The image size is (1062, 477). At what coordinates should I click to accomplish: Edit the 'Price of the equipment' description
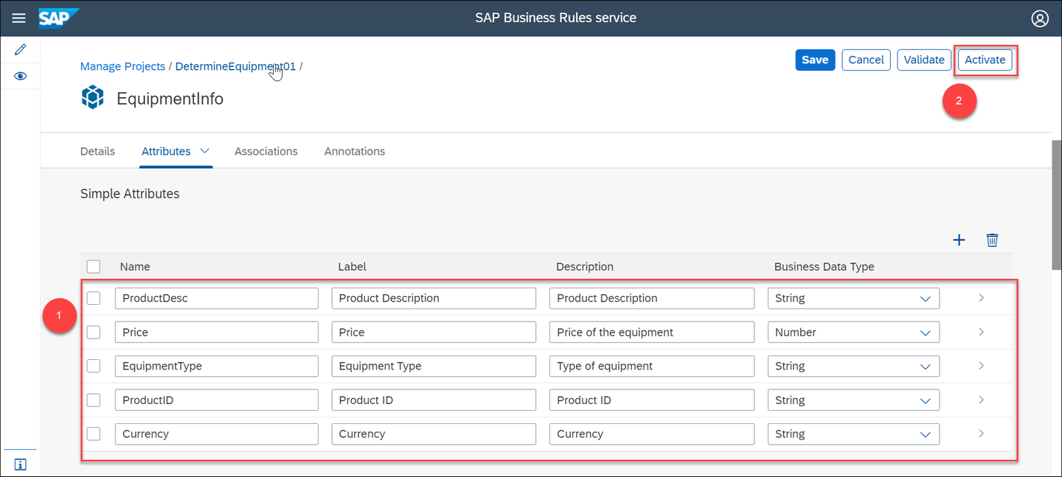[652, 332]
